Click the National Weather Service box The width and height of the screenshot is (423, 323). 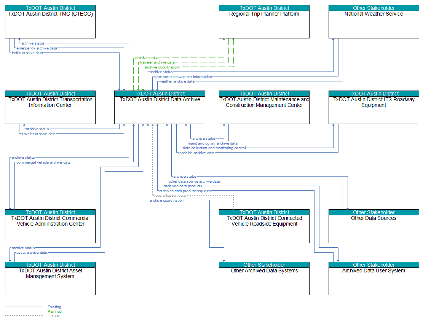click(374, 22)
